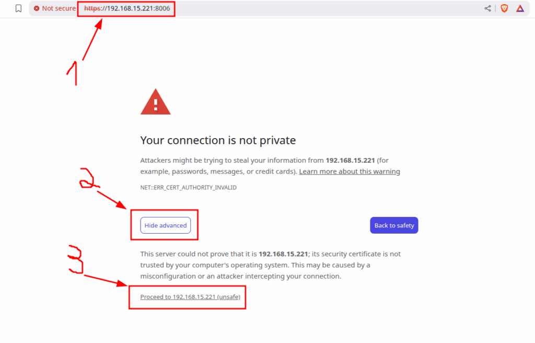This screenshot has width=535, height=343.
Task: Click the handwritten number 3 annotation
Action: click(x=75, y=260)
